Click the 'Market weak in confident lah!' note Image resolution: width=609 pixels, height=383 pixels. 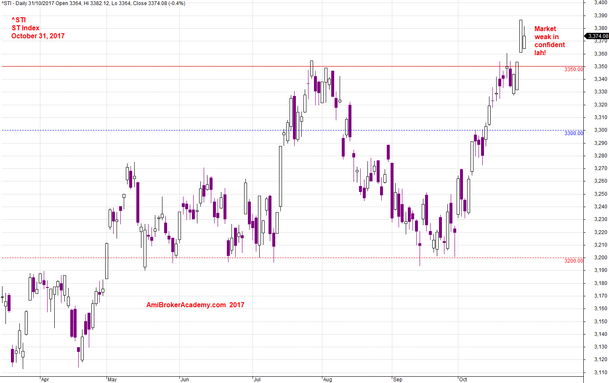(x=550, y=41)
